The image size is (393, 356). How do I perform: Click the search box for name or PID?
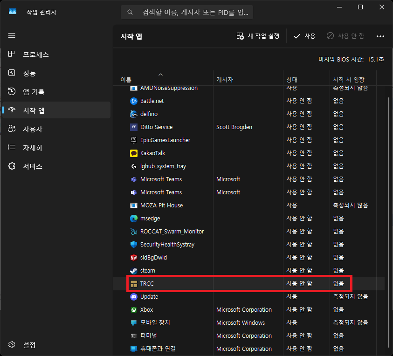(x=187, y=12)
